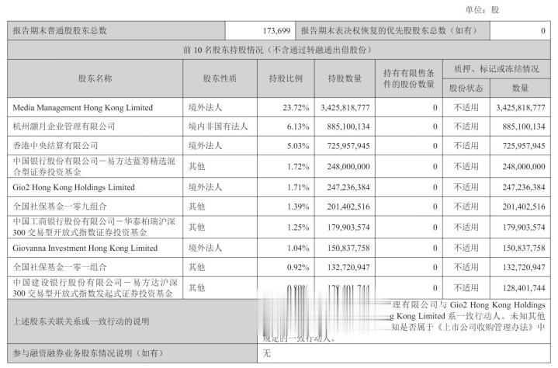Click 150,837,758 in the 持股数量 column

(x=348, y=248)
